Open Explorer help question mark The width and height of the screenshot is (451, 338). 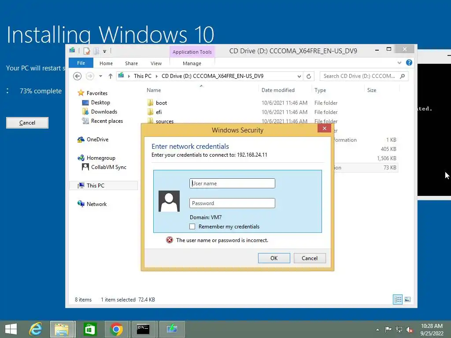pos(409,62)
